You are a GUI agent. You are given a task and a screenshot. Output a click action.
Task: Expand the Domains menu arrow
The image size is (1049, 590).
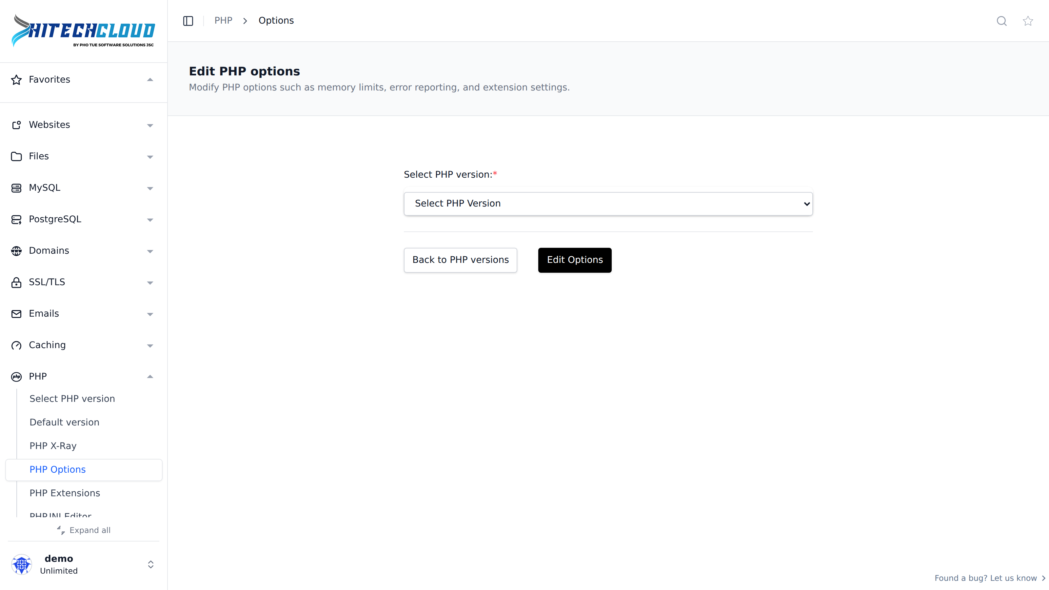pos(150,251)
